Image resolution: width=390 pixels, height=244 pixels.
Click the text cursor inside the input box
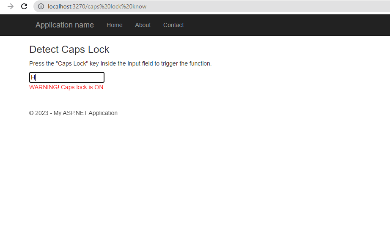click(34, 77)
